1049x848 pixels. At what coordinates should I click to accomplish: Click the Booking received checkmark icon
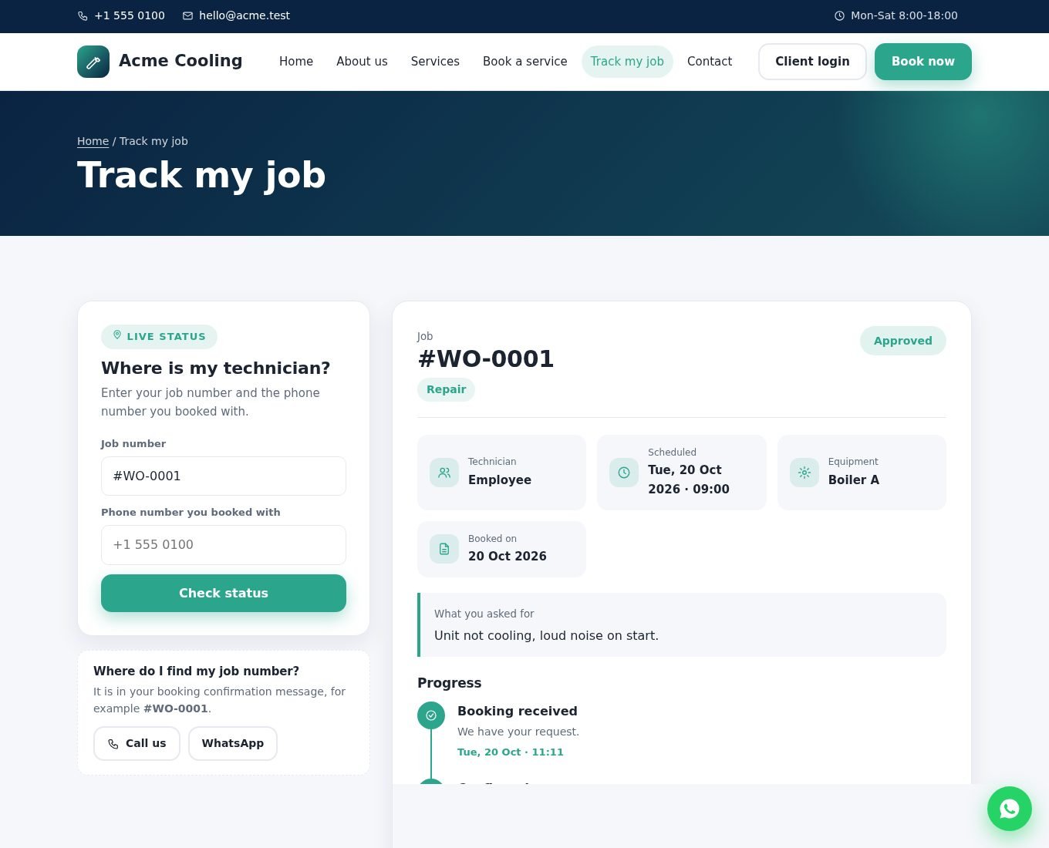431,715
